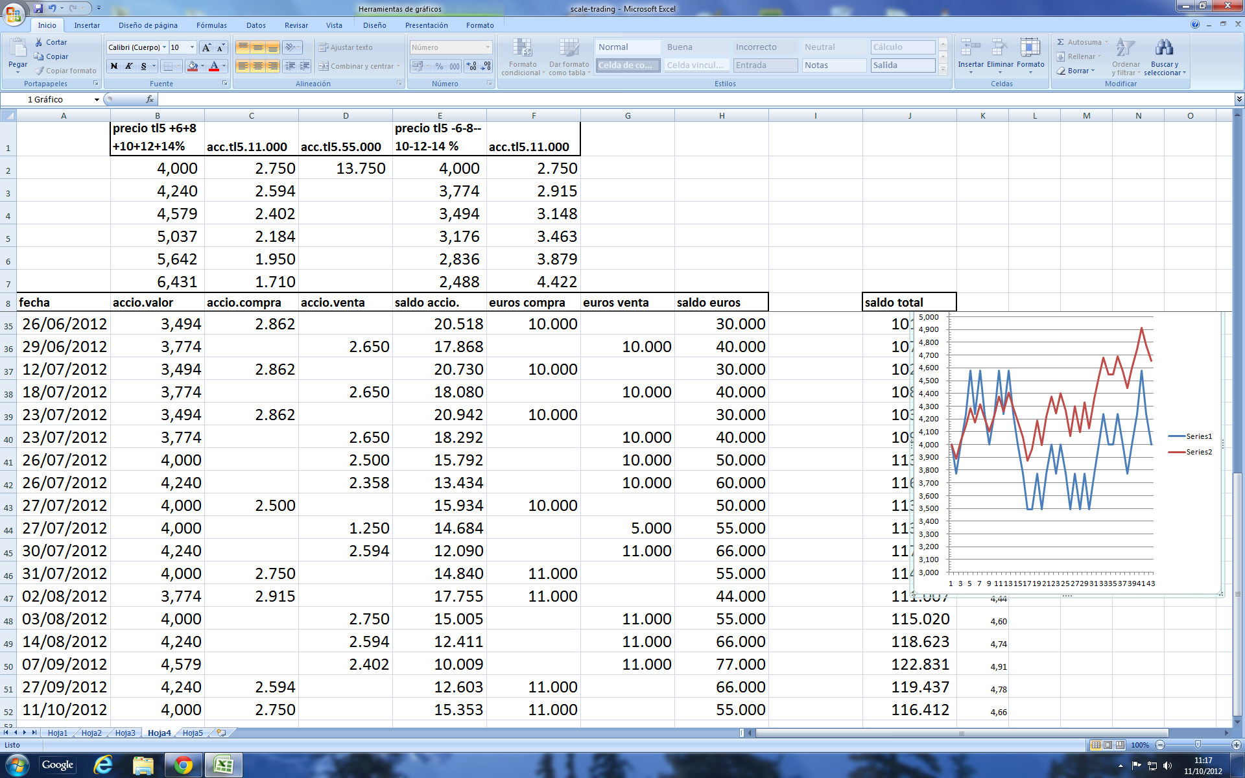
Task: Toggle italic (K) formatting
Action: point(128,66)
